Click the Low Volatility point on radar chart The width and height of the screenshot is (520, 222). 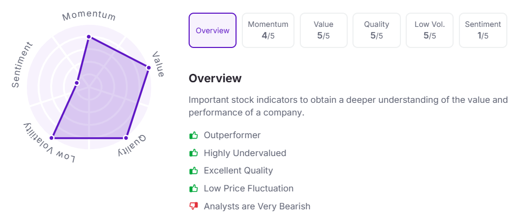point(52,138)
